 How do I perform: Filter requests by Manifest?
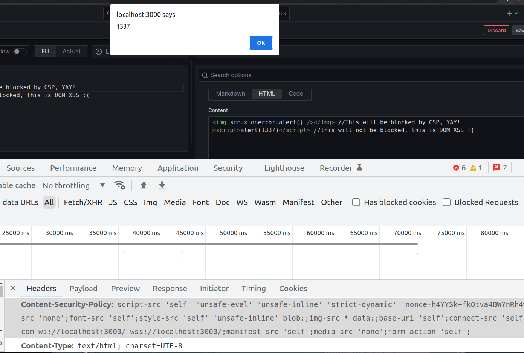[x=298, y=202]
